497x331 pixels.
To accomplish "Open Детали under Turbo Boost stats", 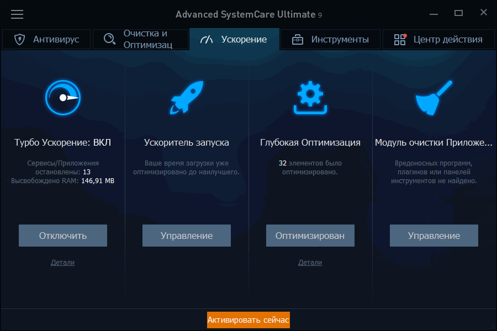I will coord(62,262).
